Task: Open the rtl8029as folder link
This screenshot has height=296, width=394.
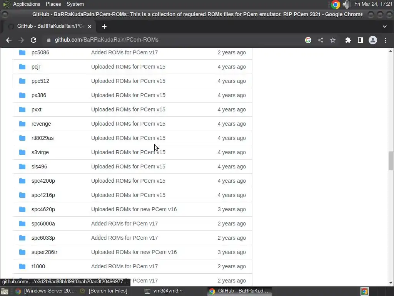Action: (42, 138)
